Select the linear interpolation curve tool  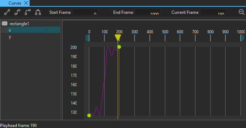tap(7, 12)
